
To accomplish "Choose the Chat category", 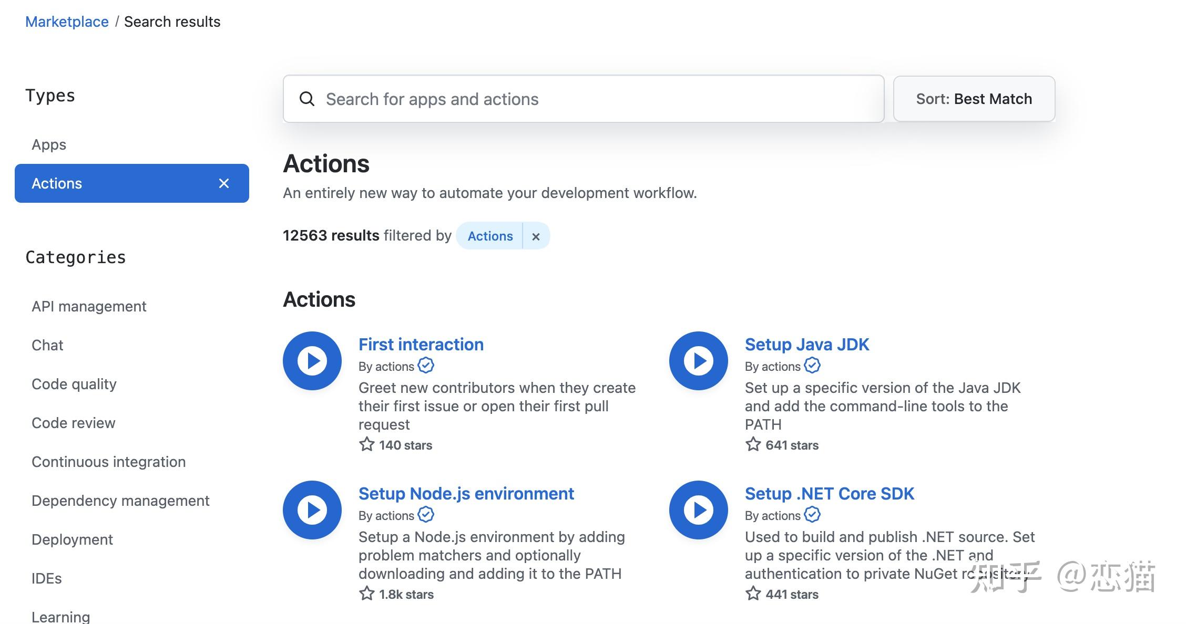I will (47, 345).
